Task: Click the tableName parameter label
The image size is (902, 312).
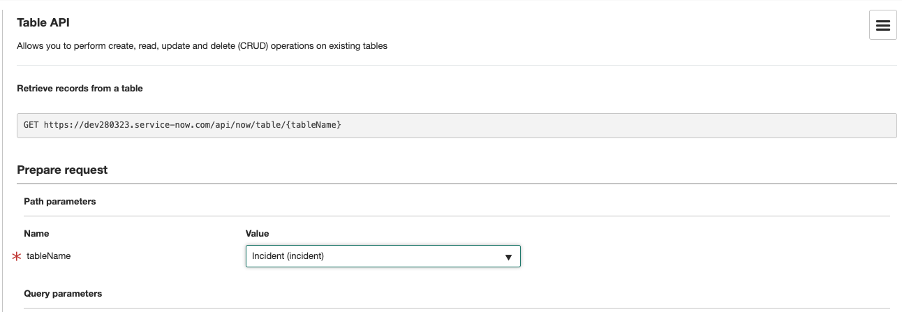Action: coord(48,256)
